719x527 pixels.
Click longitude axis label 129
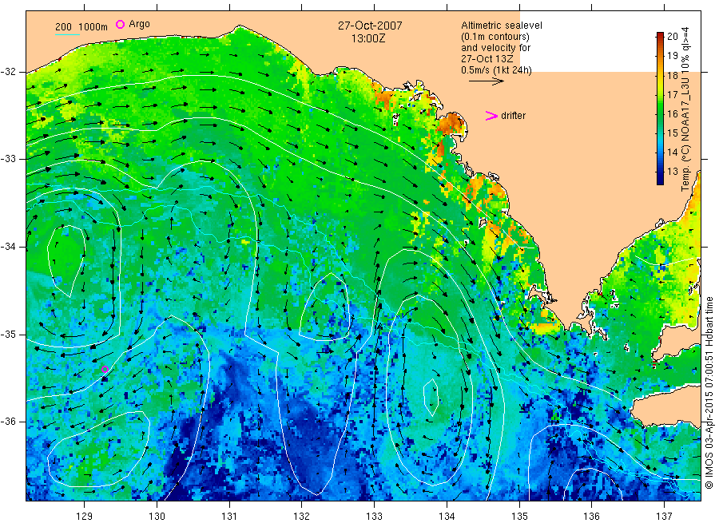click(85, 517)
